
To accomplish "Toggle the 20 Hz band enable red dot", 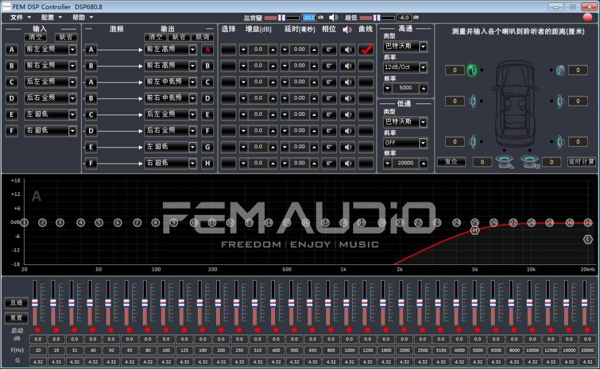I will (x=37, y=330).
